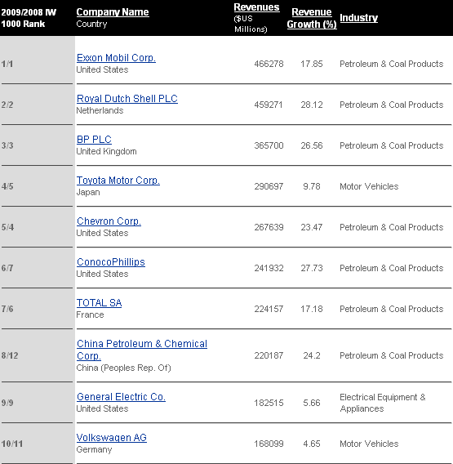The width and height of the screenshot is (453, 464).
Task: Open the Exxon Mobil Corp. link
Action: [116, 58]
